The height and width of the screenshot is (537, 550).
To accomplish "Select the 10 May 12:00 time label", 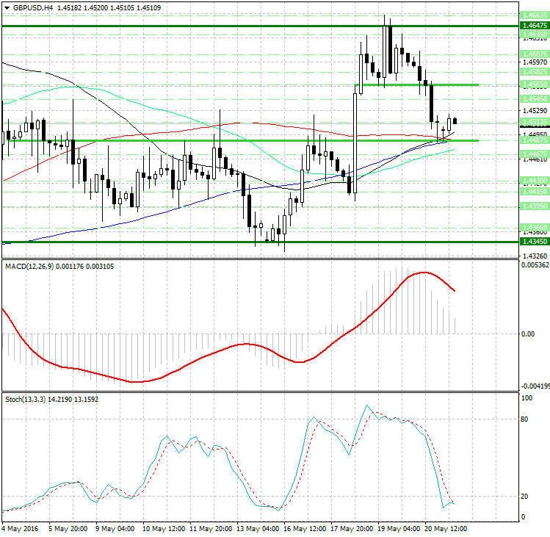I will pos(163,528).
